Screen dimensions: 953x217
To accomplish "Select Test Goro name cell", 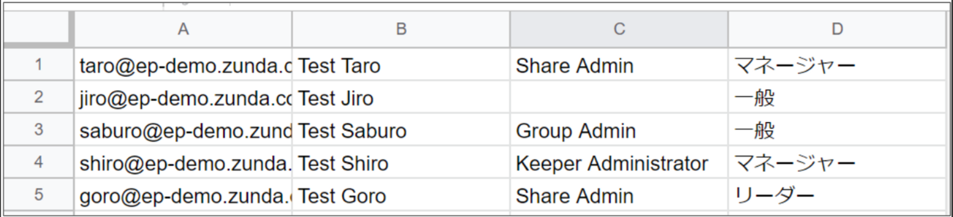I will click(401, 195).
